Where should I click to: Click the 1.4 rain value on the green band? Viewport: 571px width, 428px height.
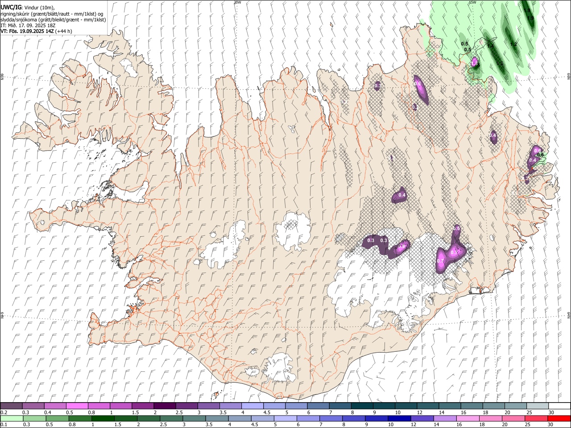[x=490, y=46]
